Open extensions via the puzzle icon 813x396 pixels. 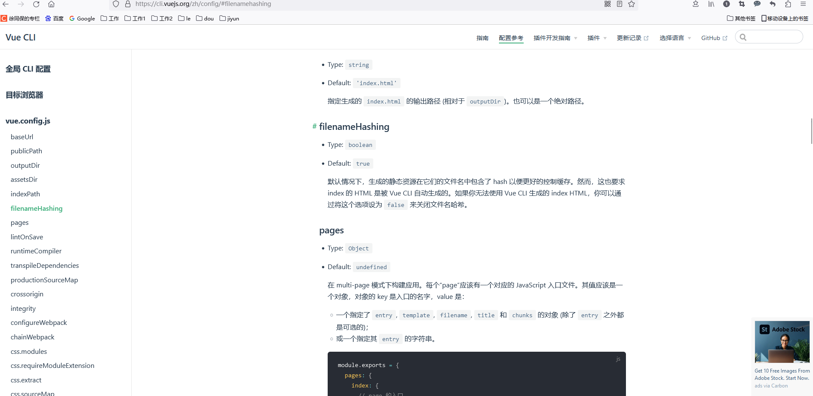[788, 4]
